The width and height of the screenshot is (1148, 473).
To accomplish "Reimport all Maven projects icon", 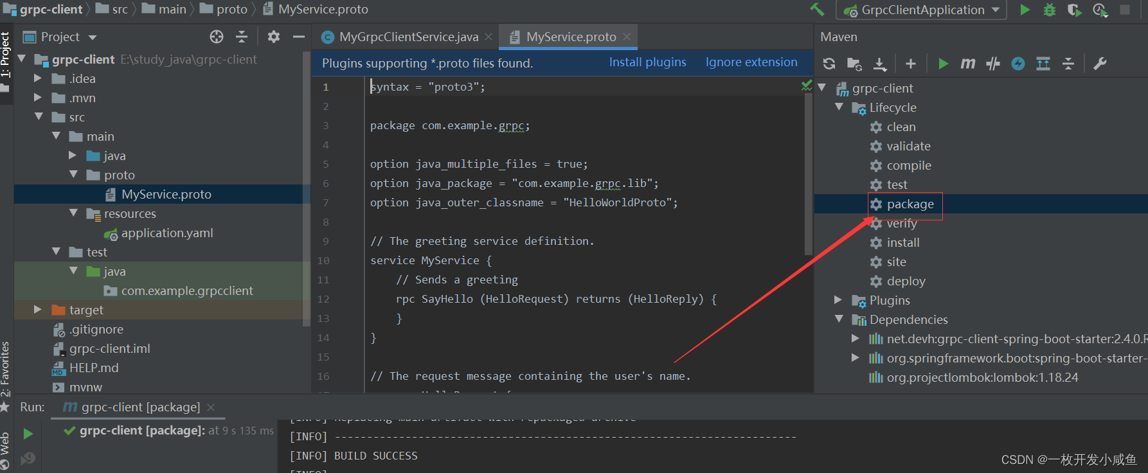I will click(x=829, y=64).
